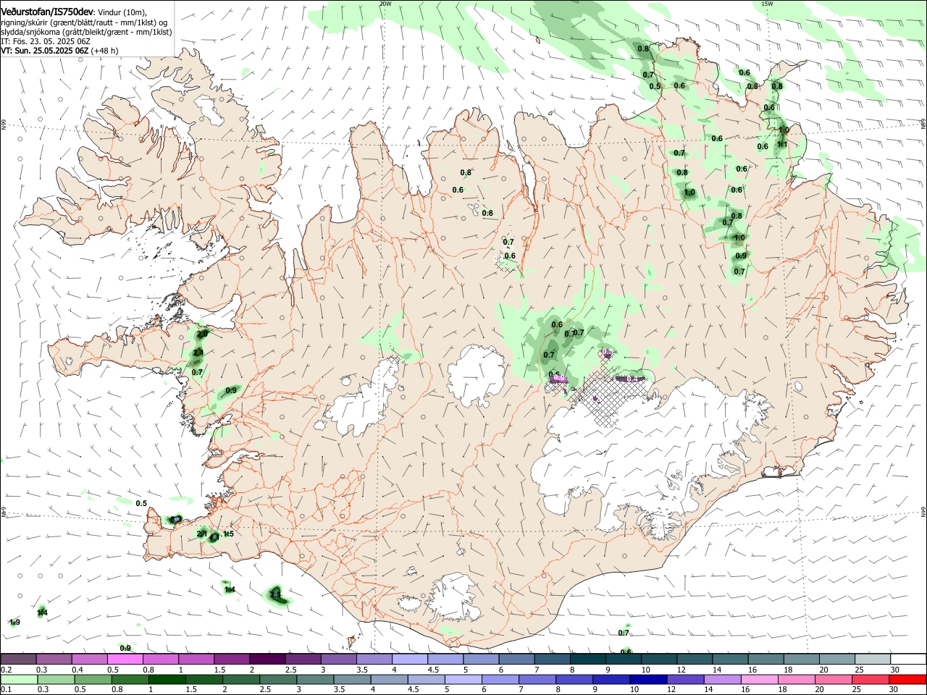This screenshot has height=695, width=927.
Task: Click the 1.5 precipitation value on Reykjanes
Action: [x=228, y=534]
